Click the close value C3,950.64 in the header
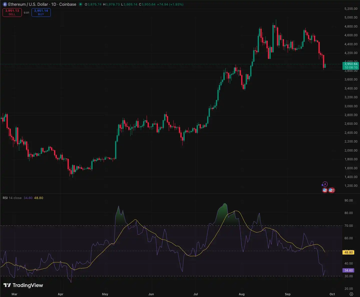The width and height of the screenshot is (360, 297). click(148, 4)
